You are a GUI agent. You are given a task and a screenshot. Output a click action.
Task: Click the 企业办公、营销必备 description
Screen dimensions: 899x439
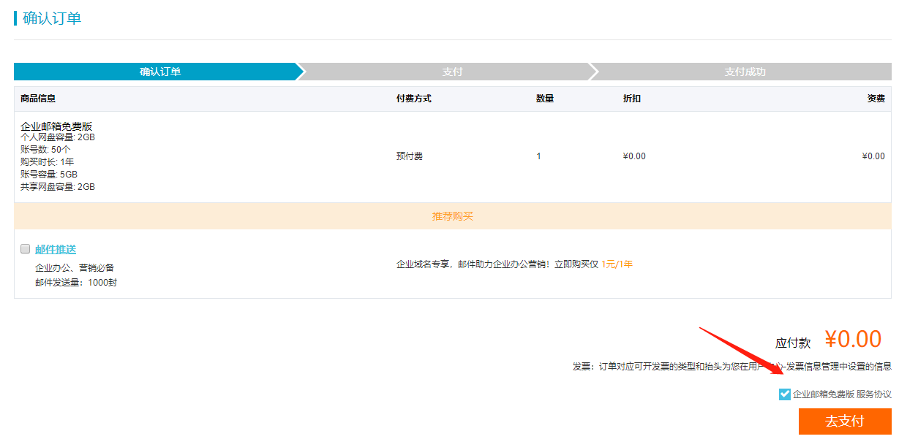75,268
